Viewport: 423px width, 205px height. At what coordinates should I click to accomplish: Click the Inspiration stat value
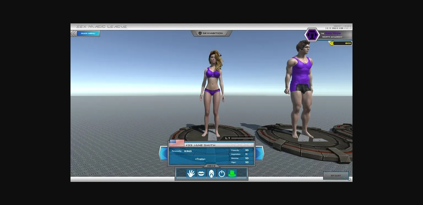pos(246,154)
